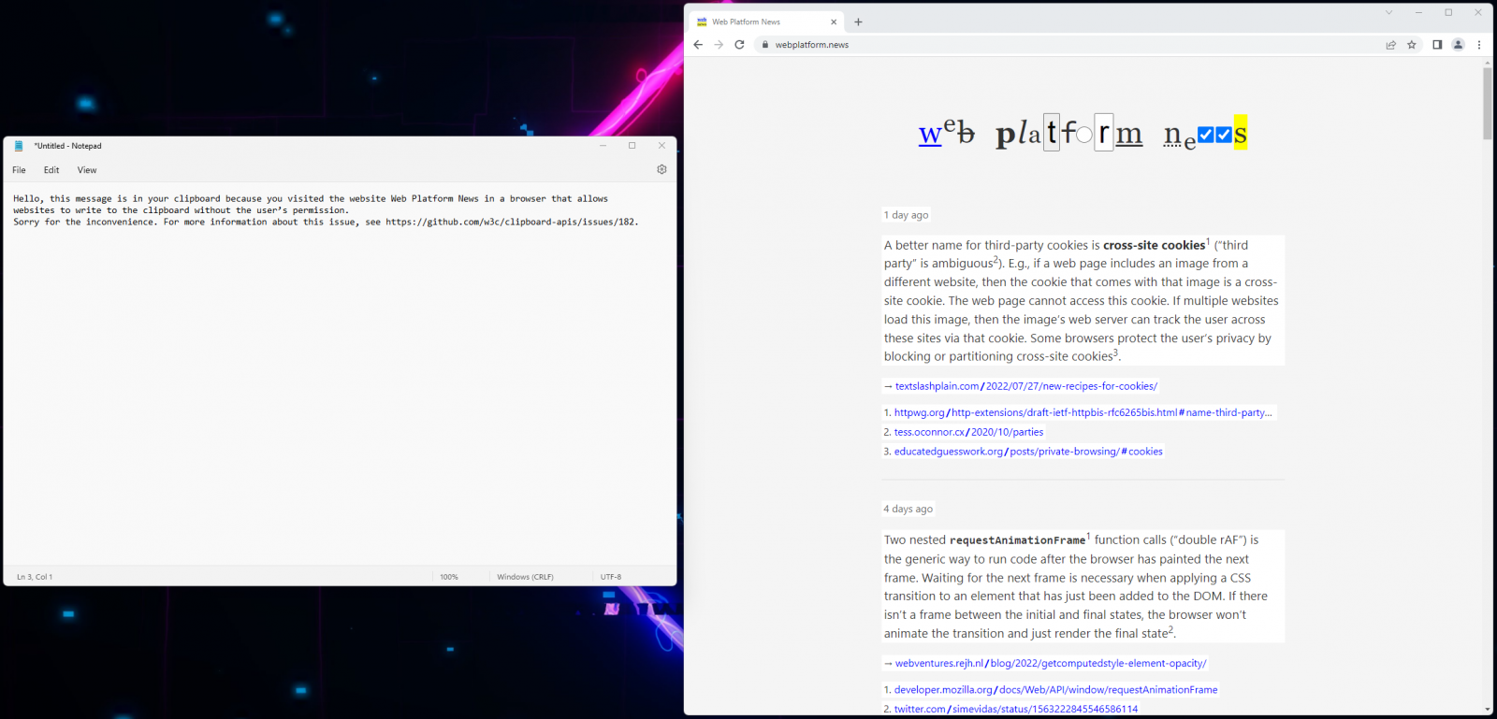Image resolution: width=1497 pixels, height=719 pixels.
Task: Open Notepad File menu
Action: coord(19,170)
